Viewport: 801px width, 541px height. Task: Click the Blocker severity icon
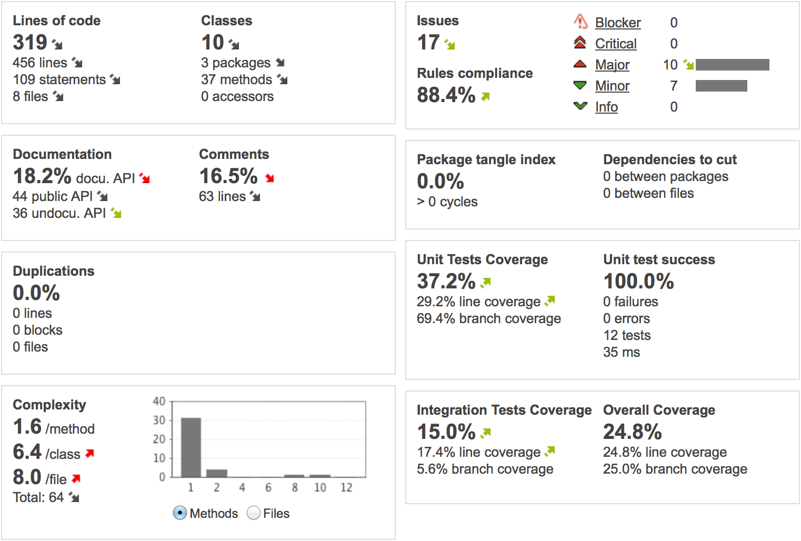[580, 22]
